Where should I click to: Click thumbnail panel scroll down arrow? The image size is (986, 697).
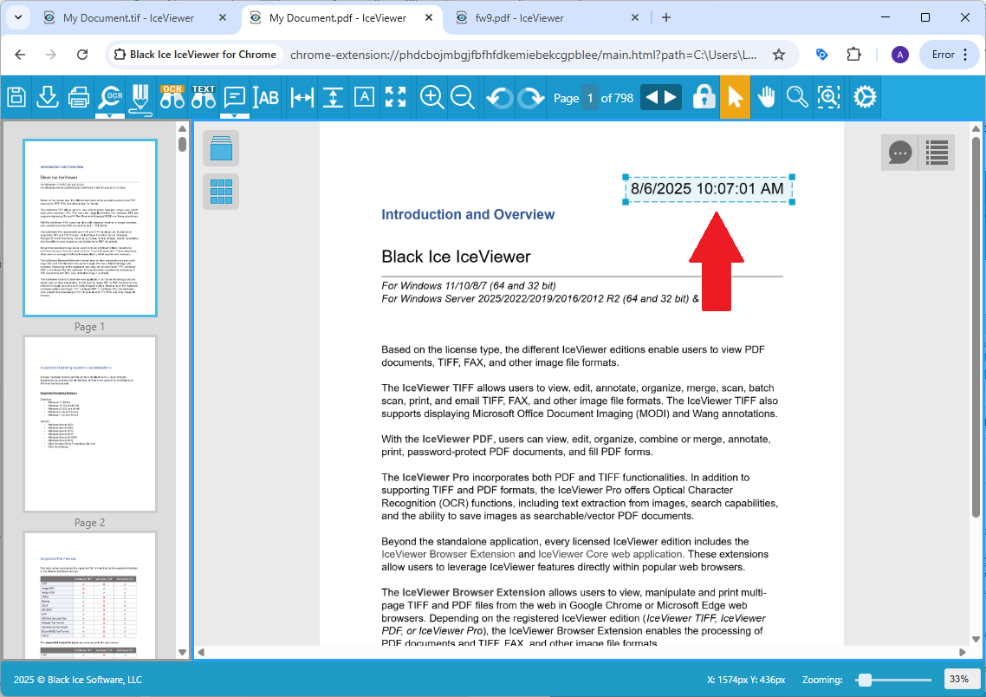click(182, 652)
